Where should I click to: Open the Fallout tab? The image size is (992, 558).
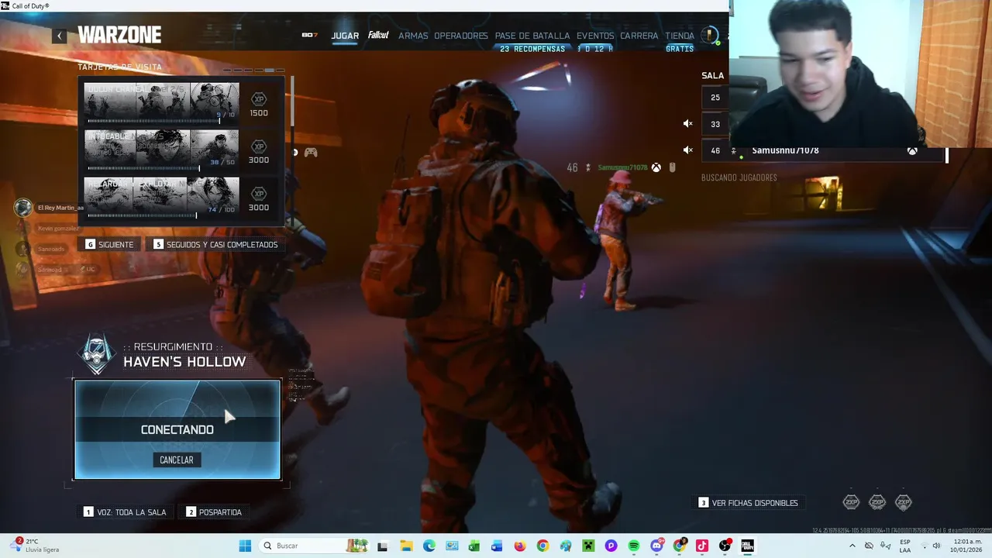(378, 36)
